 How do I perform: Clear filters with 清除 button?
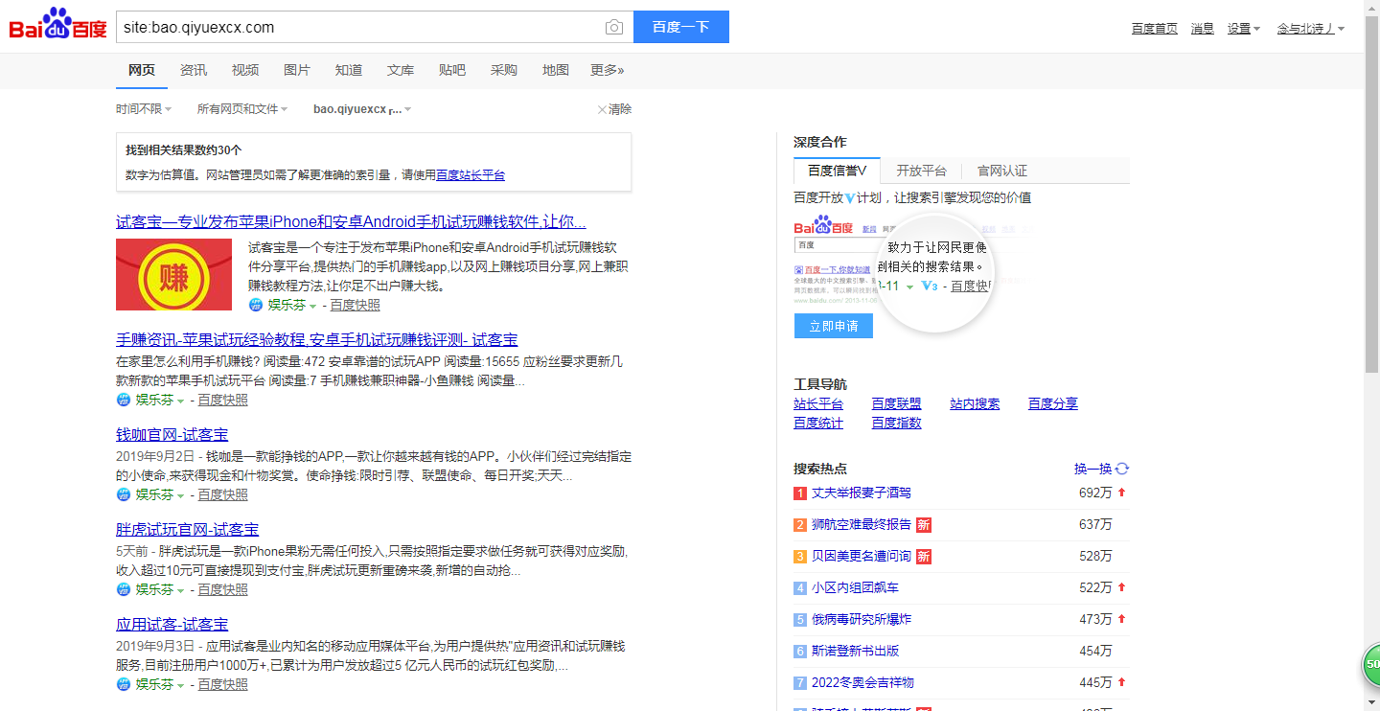coord(614,109)
